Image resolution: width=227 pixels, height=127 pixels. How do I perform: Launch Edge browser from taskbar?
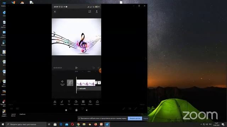(x=61, y=124)
